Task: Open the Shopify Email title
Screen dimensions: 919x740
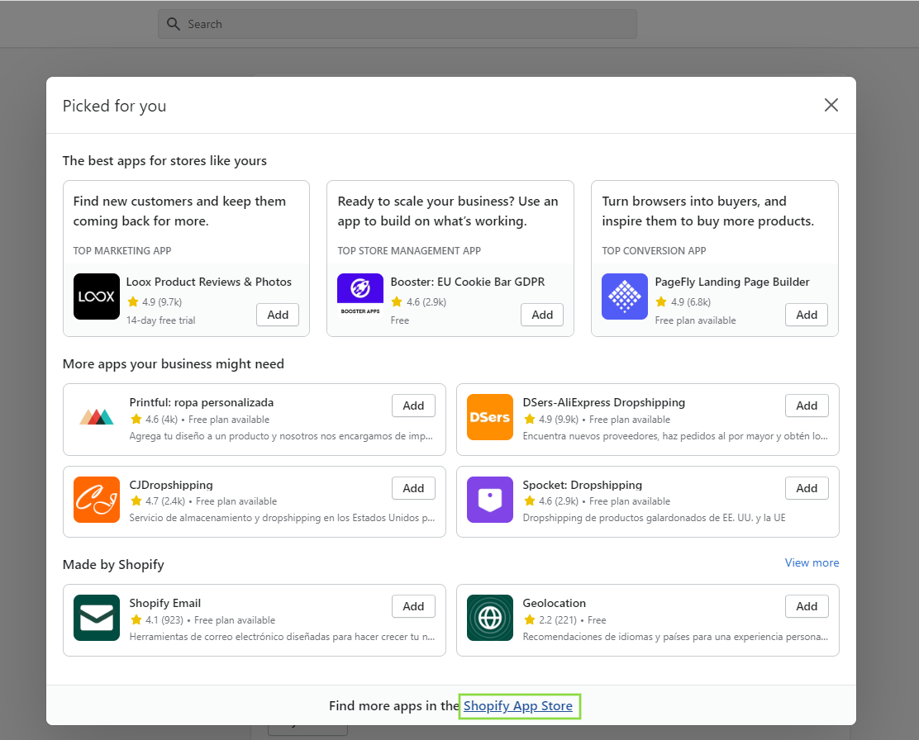Action: point(164,603)
